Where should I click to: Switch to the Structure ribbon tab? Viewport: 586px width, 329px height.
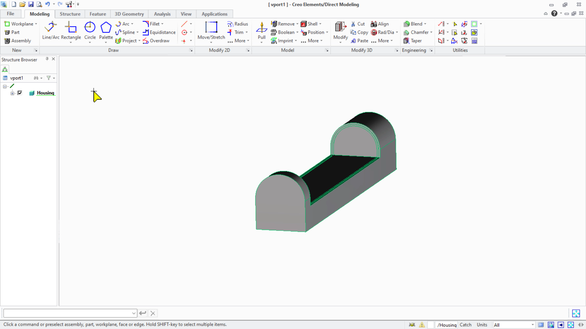[x=70, y=14]
